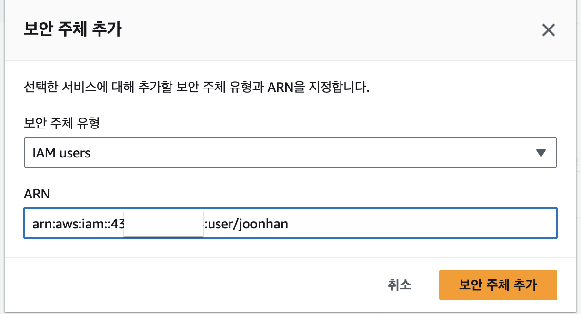Viewport: 581px width, 314px height.
Task: Click the orange 보안 주체 추가 button
Action: tap(498, 285)
